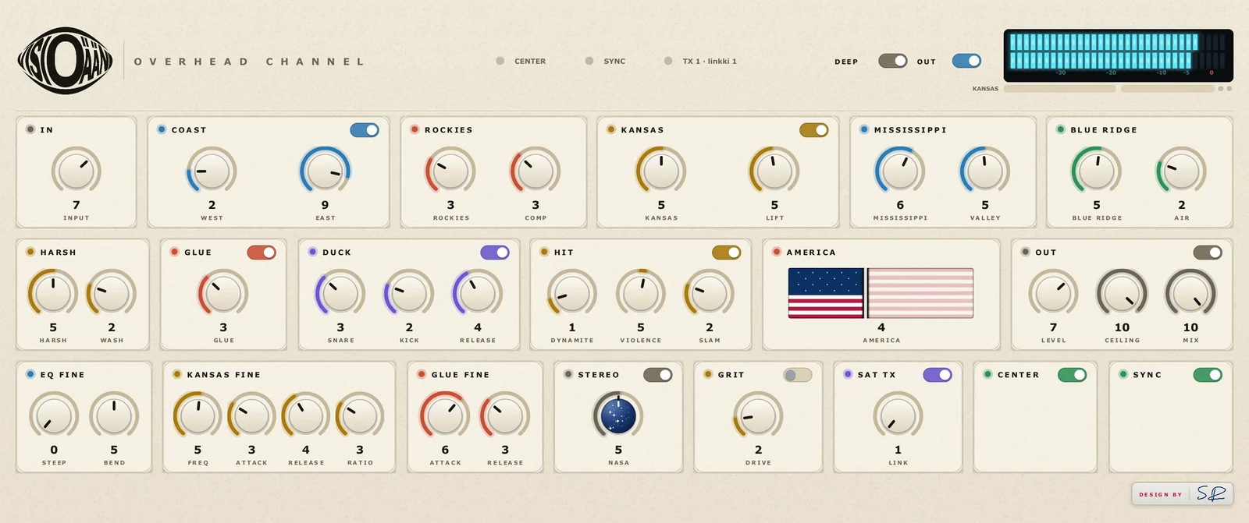Viewport: 1249px width, 523px height.
Task: Click the LEVEL knob in the OUT panel
Action: pos(1053,293)
